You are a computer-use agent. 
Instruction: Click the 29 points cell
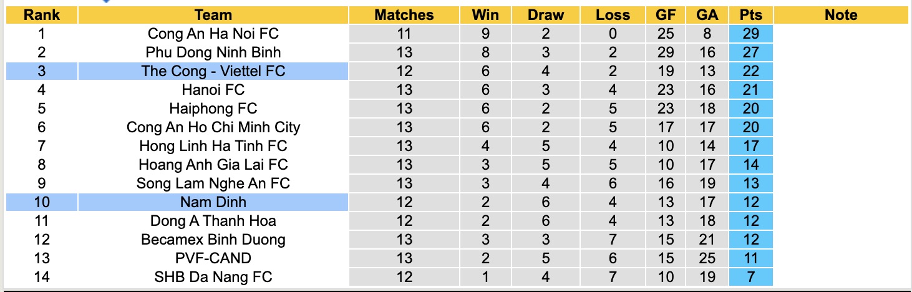click(x=750, y=34)
